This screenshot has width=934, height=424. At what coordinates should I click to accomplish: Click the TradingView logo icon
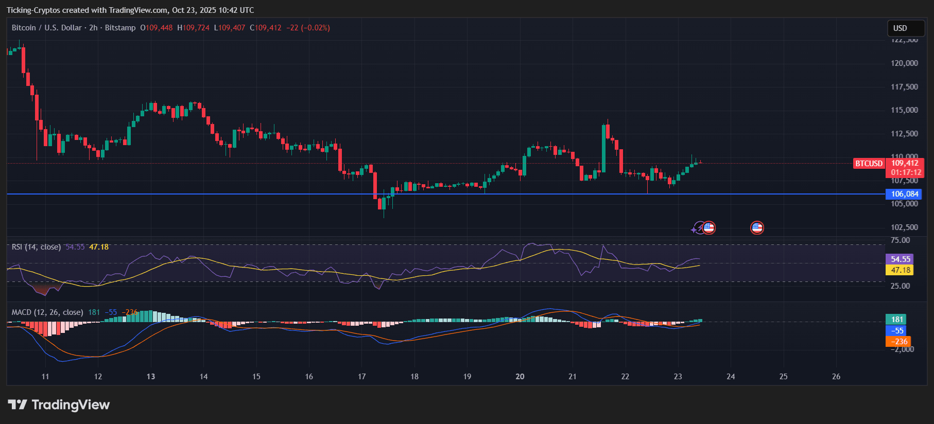(x=17, y=404)
